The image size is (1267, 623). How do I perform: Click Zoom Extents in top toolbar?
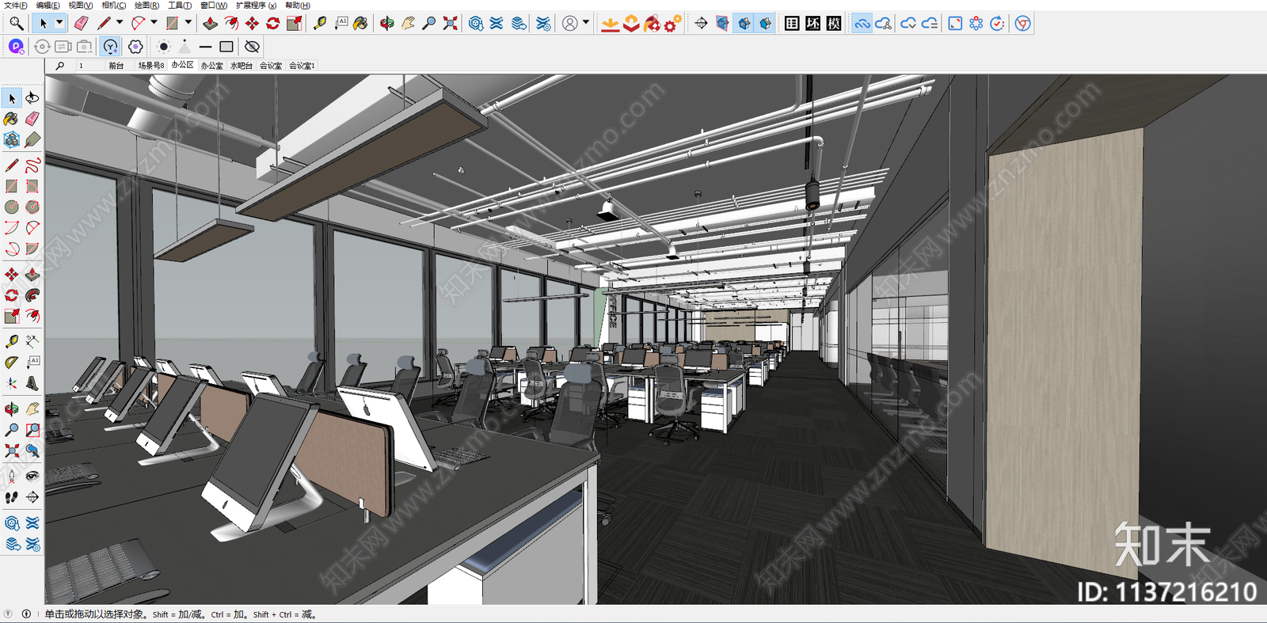[x=450, y=24]
